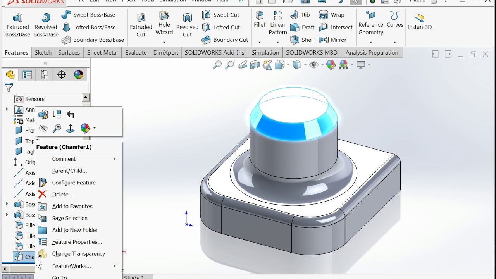Click Edit Feature in context toolbar
The height and width of the screenshot is (279, 496).
click(x=43, y=114)
